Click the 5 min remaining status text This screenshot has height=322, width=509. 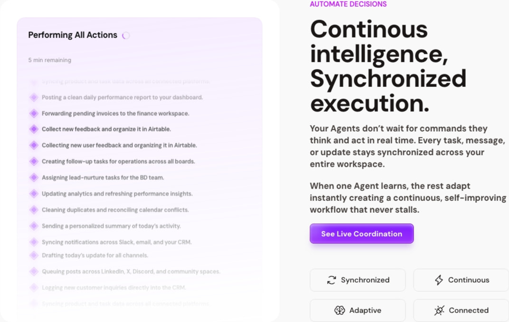pos(50,60)
